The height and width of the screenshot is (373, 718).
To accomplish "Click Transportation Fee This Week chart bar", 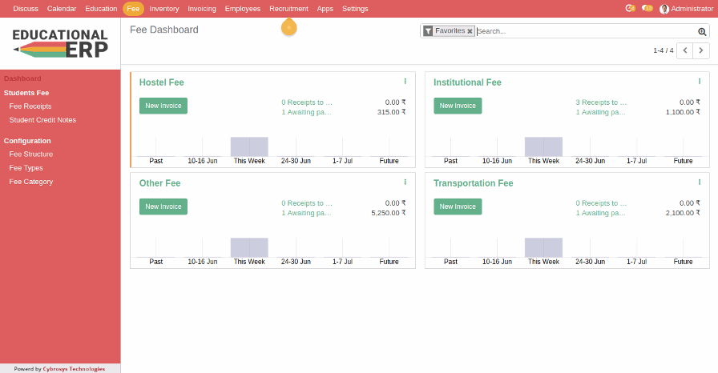I will (x=543, y=247).
